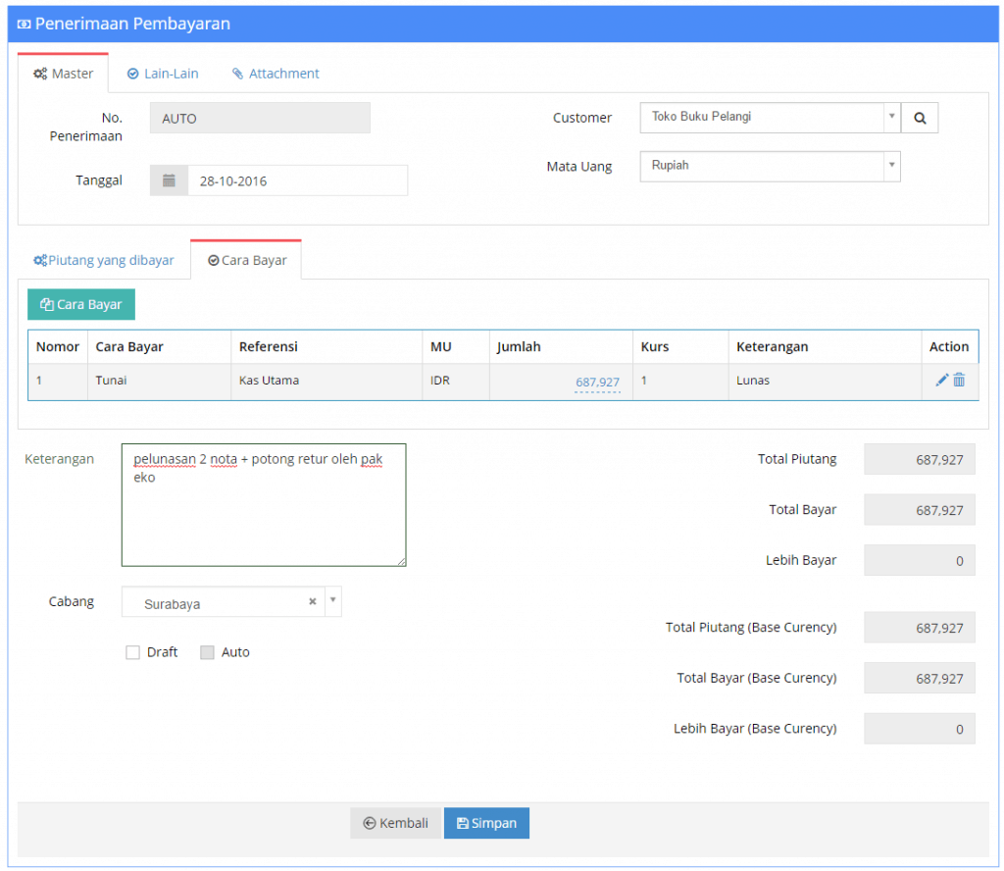Click the IDR currency cell

click(456, 381)
